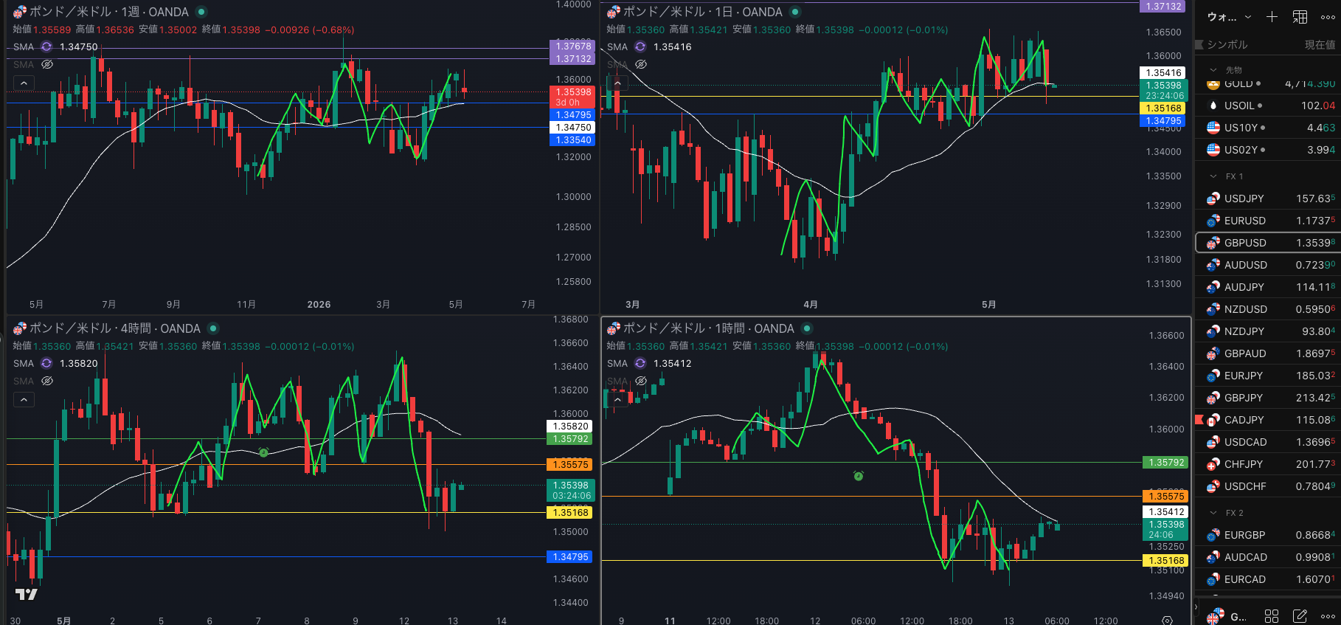
Task: Click the TradingView logo on the 4-hour chart
Action: pos(27,594)
